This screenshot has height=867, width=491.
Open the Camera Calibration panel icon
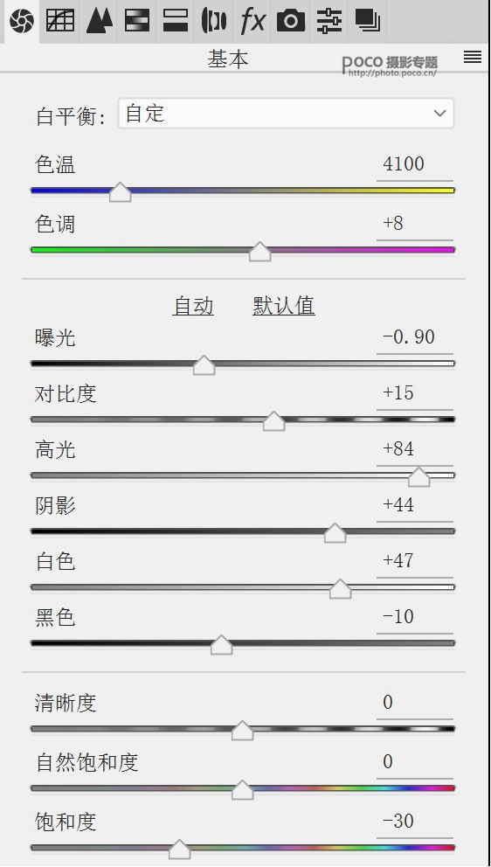coord(292,21)
